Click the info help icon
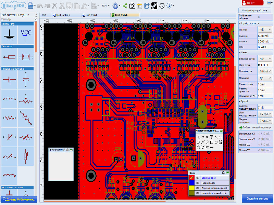The height and width of the screenshot is (205, 274). [169, 5]
